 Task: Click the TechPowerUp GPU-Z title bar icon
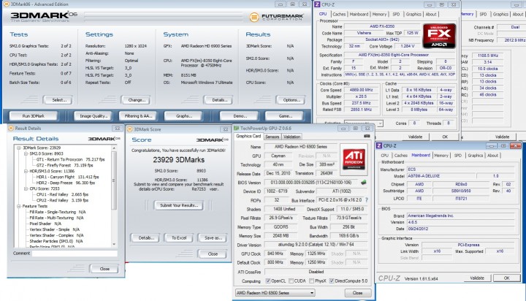coord(237,128)
